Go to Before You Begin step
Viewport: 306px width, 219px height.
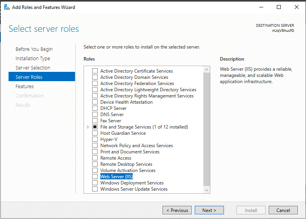34,49
